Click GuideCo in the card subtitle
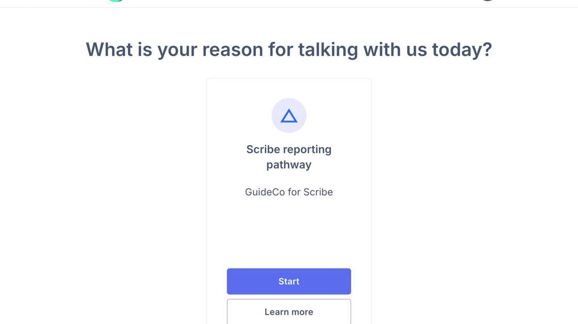This screenshot has height=324, width=578. pos(265,192)
